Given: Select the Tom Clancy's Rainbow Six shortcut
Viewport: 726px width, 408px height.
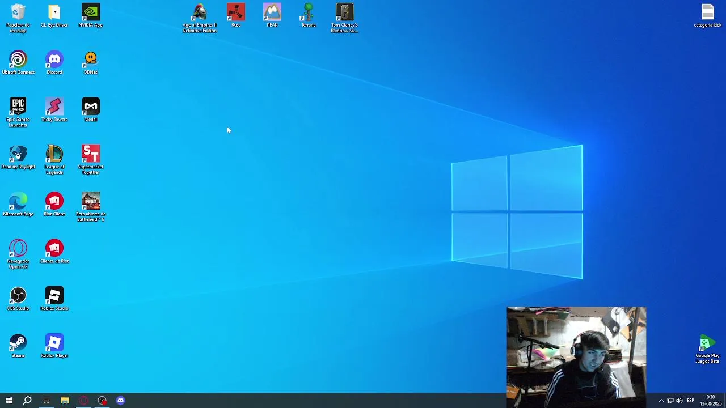Looking at the screenshot, I should 345,18.
